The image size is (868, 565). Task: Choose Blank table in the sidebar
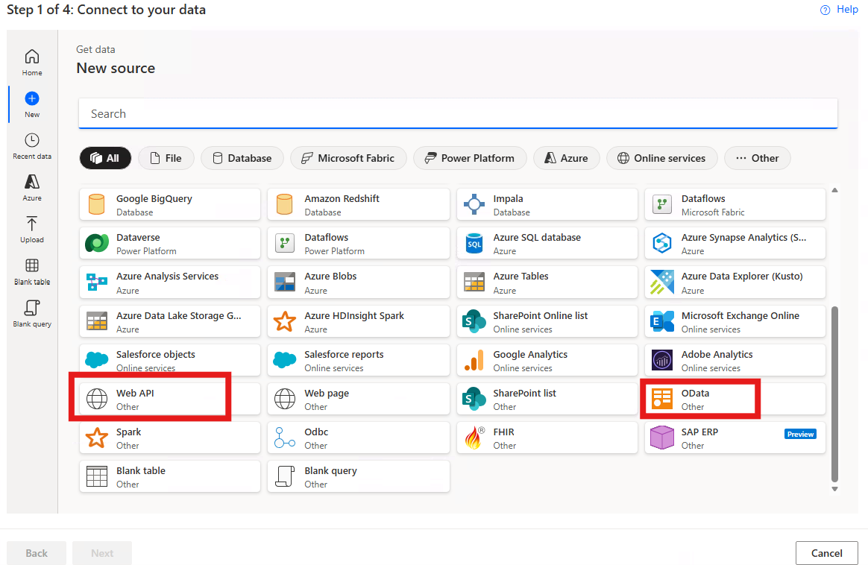(31, 272)
